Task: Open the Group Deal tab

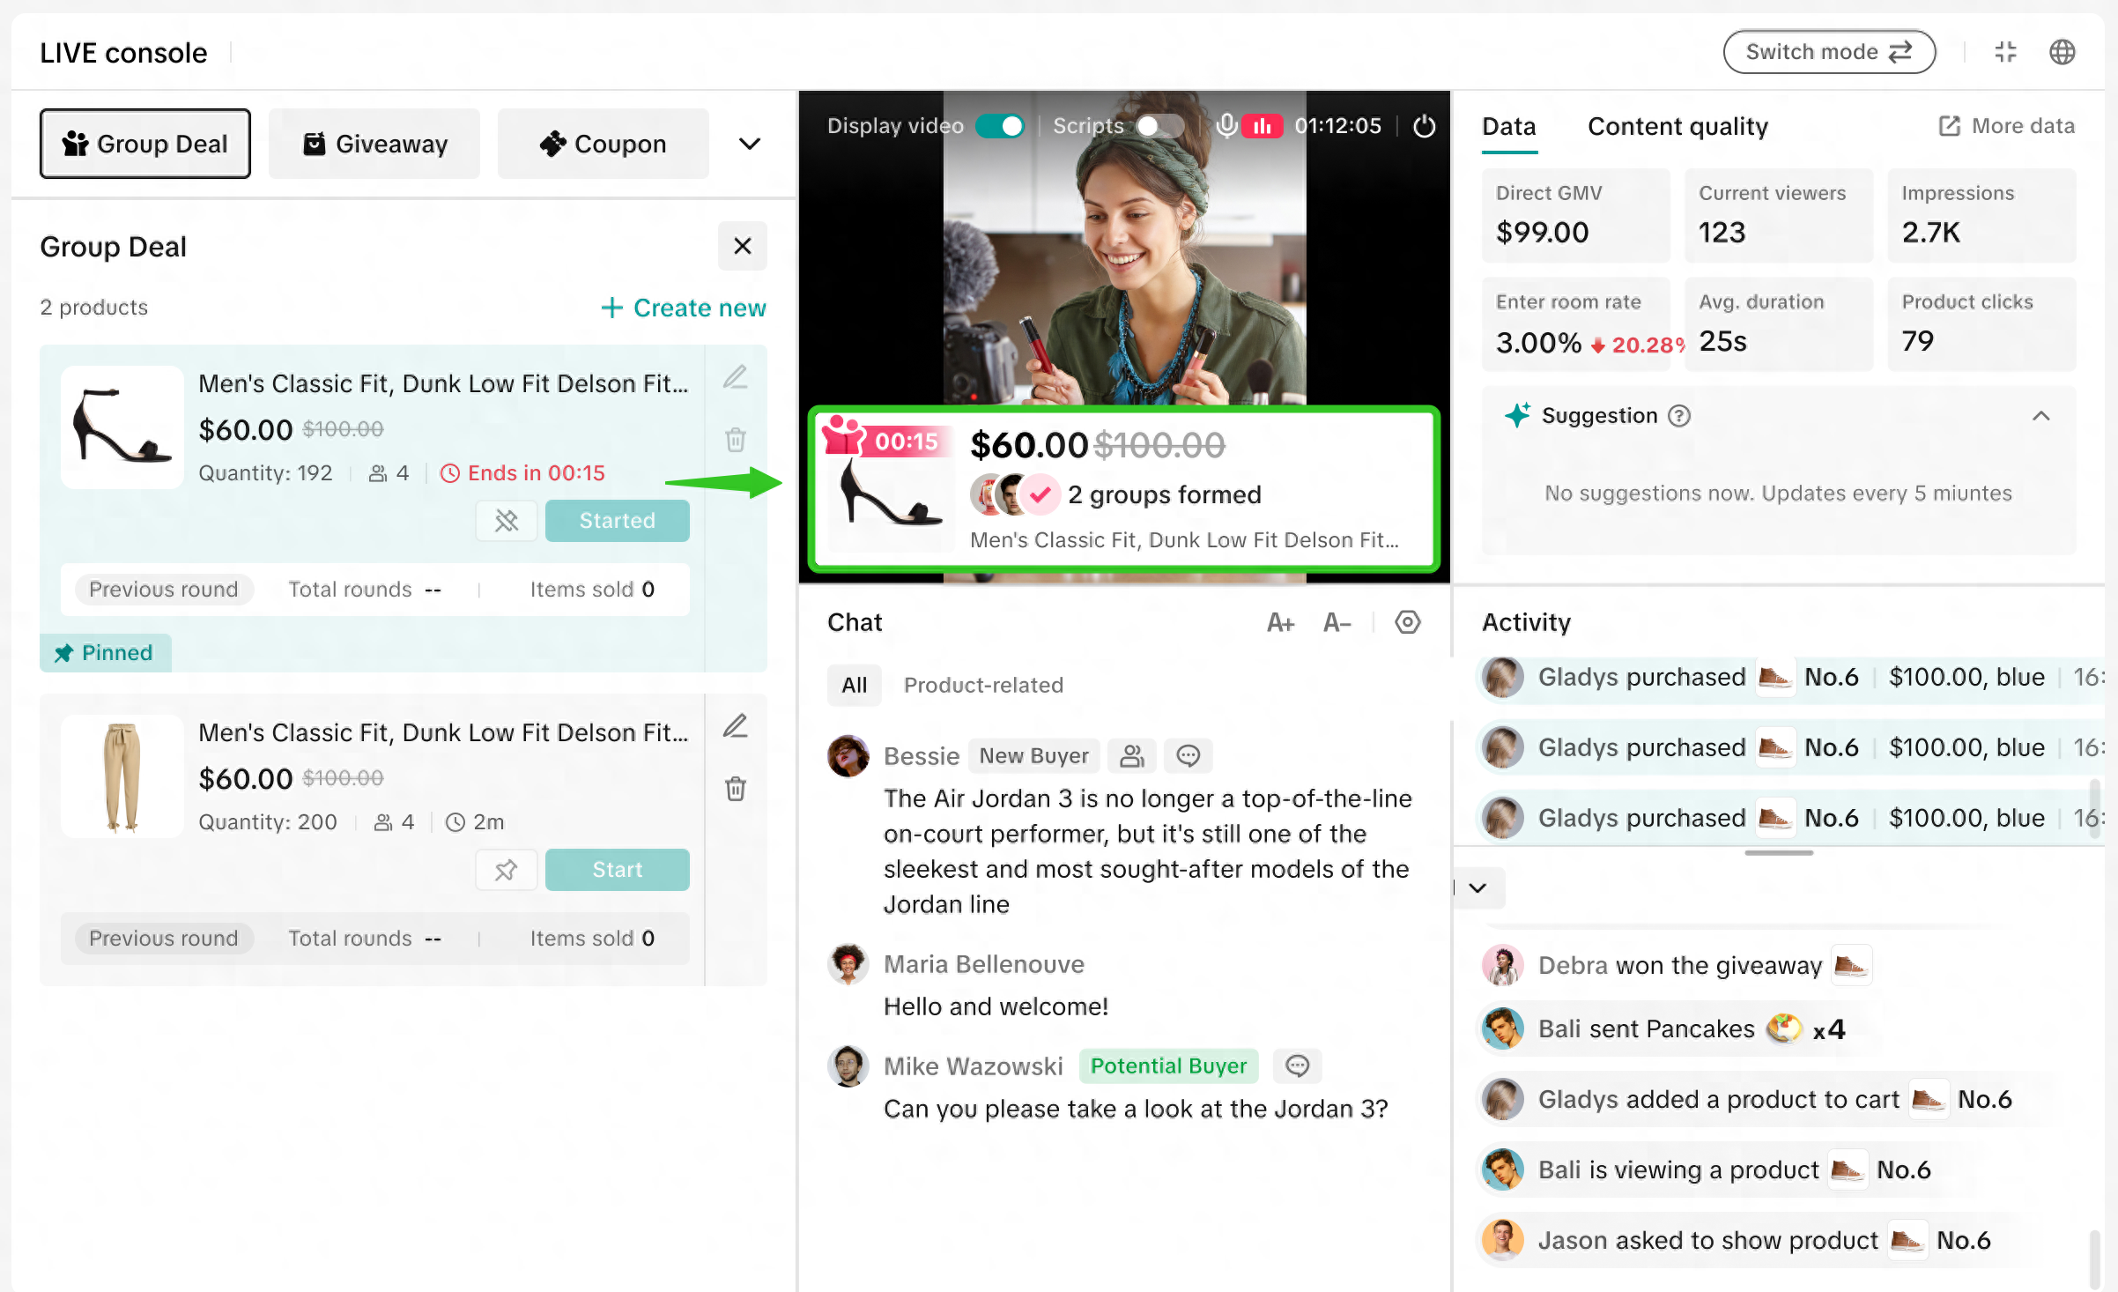Action: pyautogui.click(x=145, y=144)
